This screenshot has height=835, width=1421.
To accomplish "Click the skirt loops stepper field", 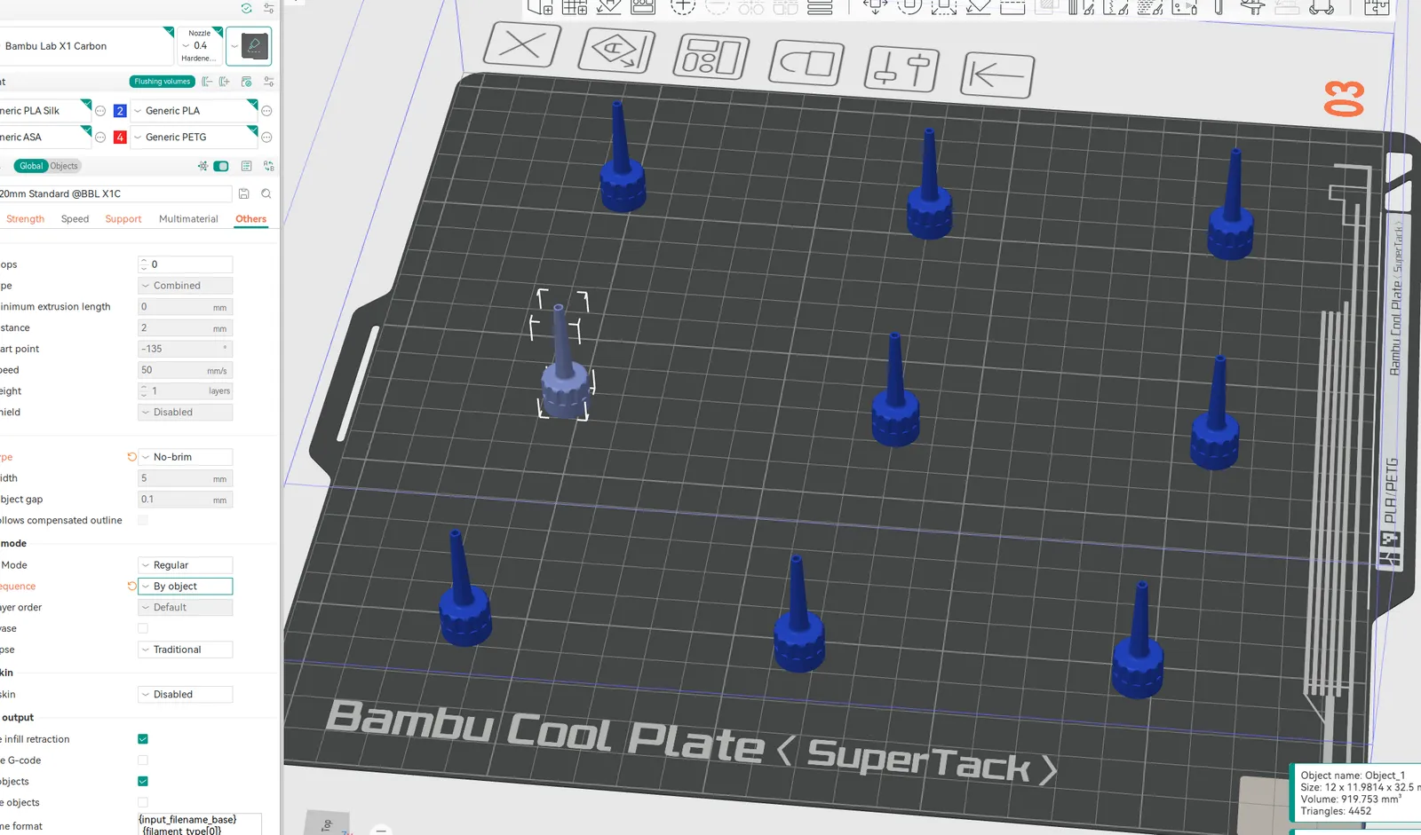I will pos(186,264).
